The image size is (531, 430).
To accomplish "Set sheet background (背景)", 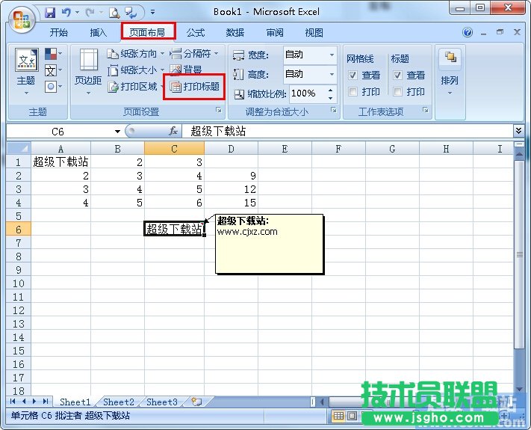I will tap(185, 70).
